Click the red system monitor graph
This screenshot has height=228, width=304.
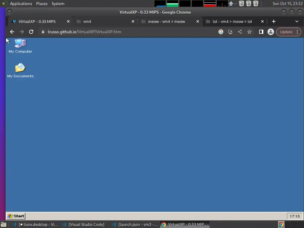[x=210, y=4]
